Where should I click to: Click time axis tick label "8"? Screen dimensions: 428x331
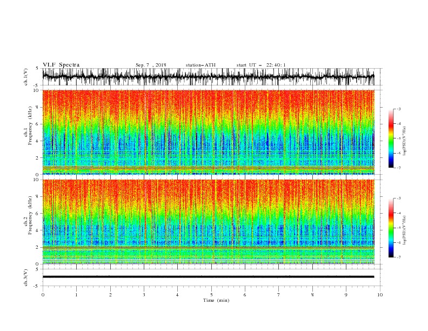[312, 295]
